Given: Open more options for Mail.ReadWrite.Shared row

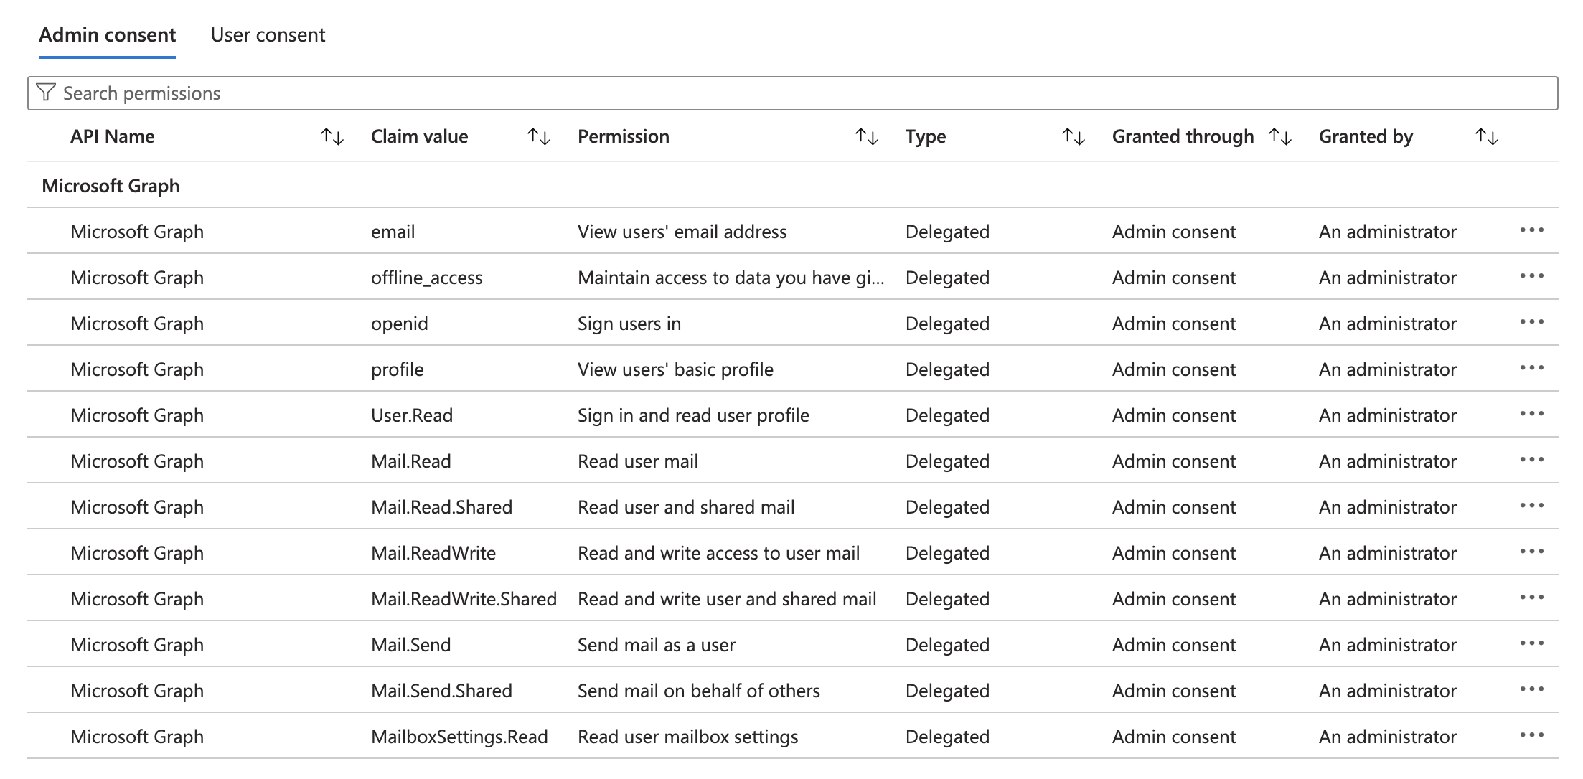Looking at the screenshot, I should tap(1532, 598).
